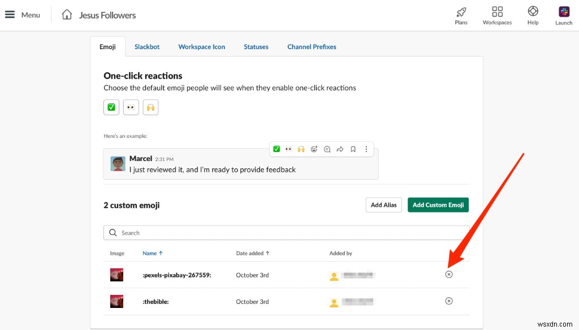Open the Help lifebuoy icon
Screen dimensions: 579x330
(533, 12)
